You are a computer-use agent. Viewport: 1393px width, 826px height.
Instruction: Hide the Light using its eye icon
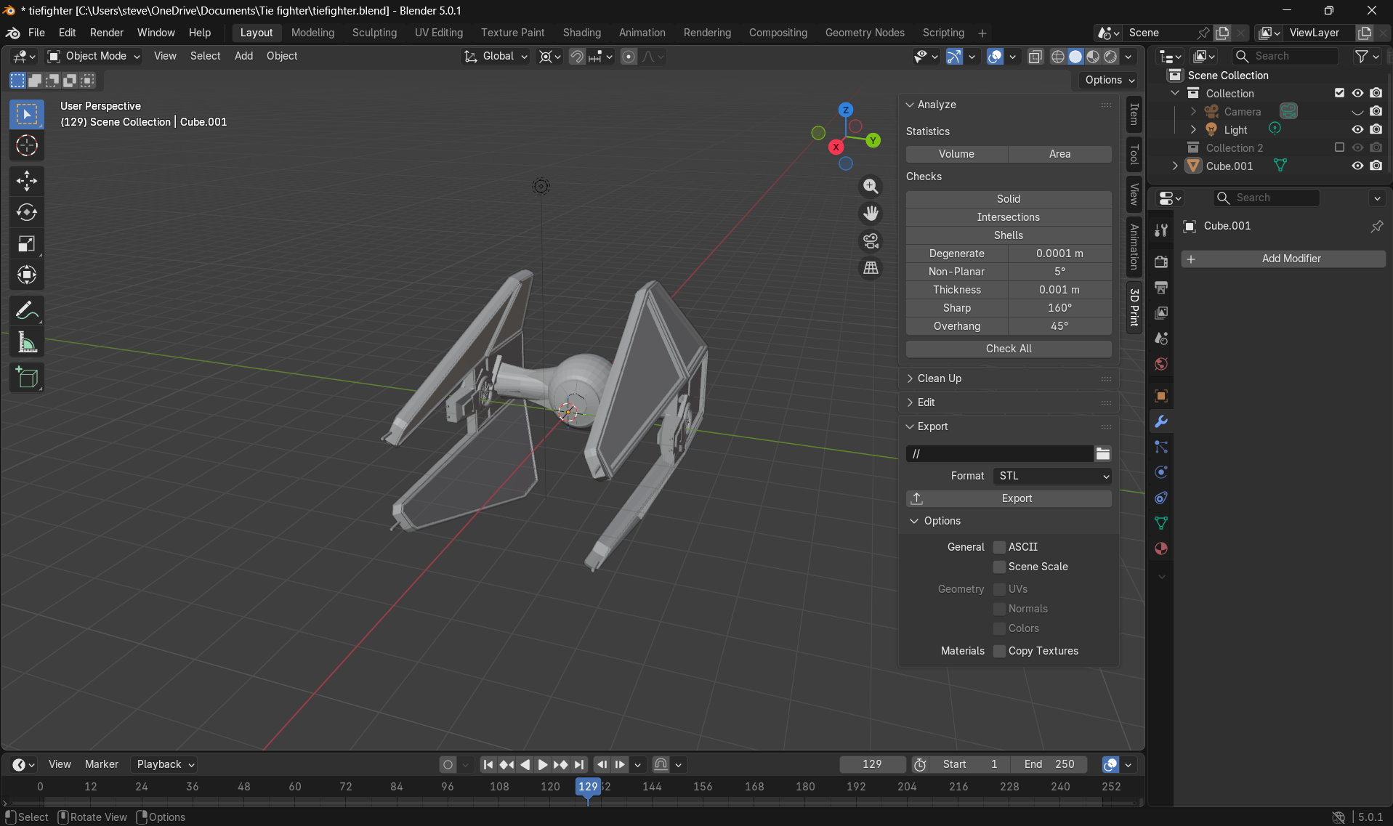pyautogui.click(x=1357, y=129)
